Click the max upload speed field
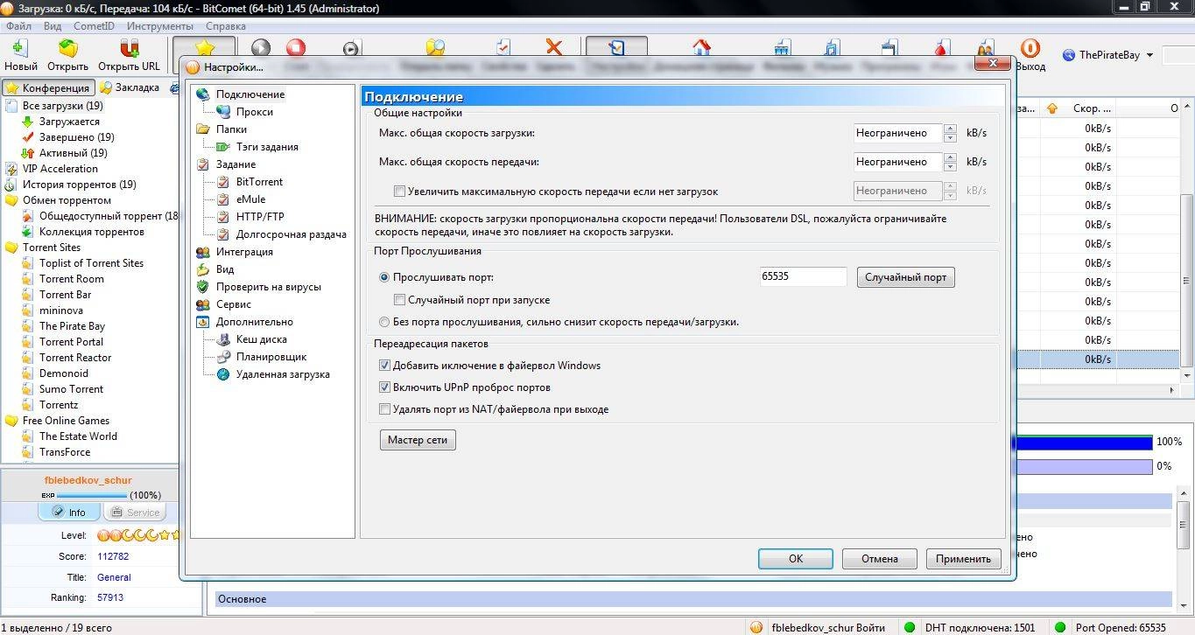 (x=897, y=162)
